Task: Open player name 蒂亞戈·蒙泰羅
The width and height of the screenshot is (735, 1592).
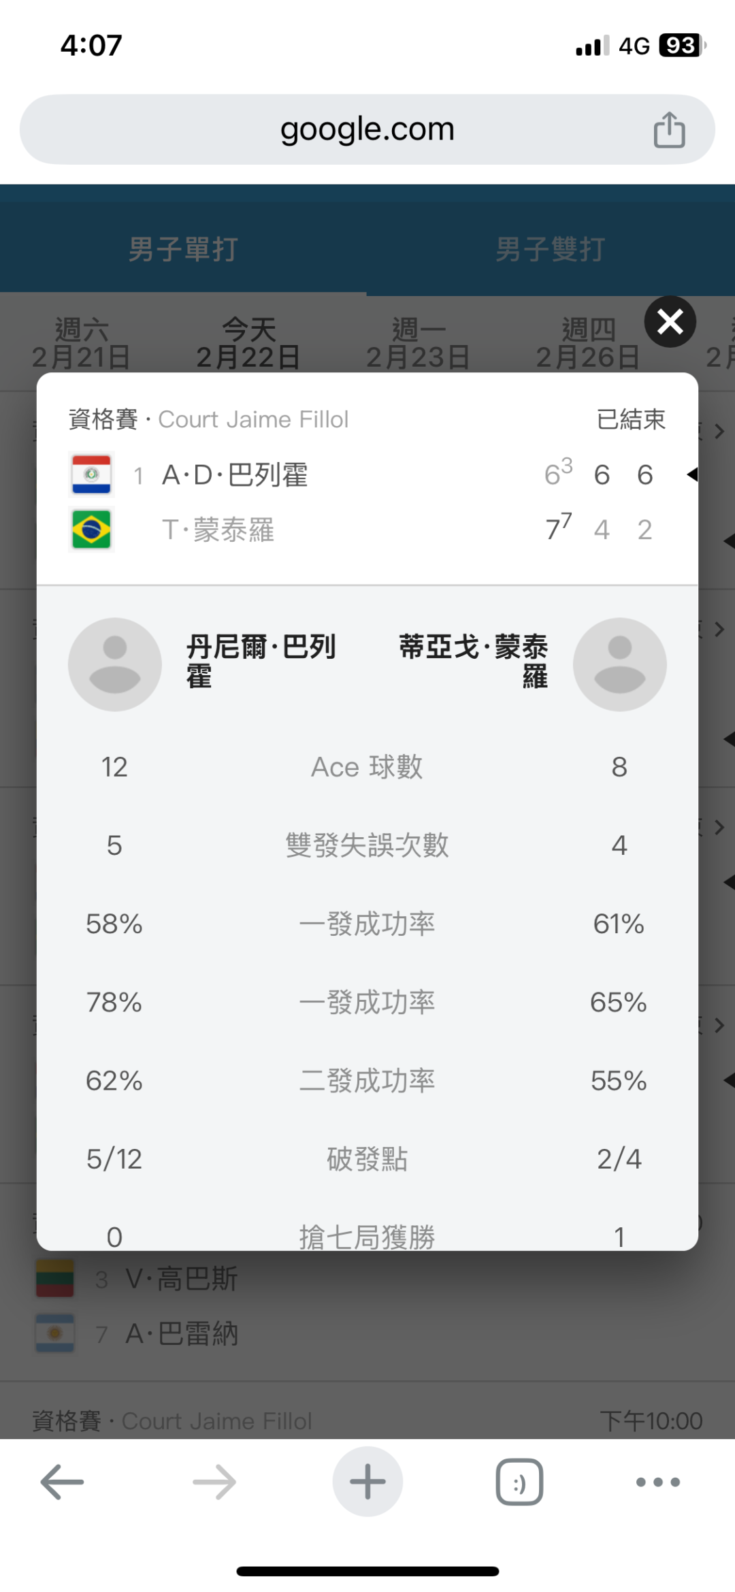Action: (474, 661)
